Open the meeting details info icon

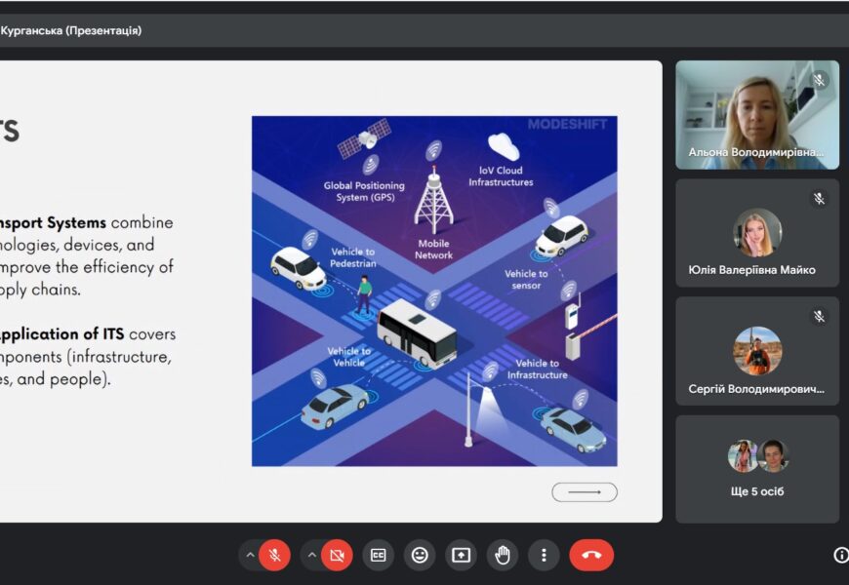(840, 555)
